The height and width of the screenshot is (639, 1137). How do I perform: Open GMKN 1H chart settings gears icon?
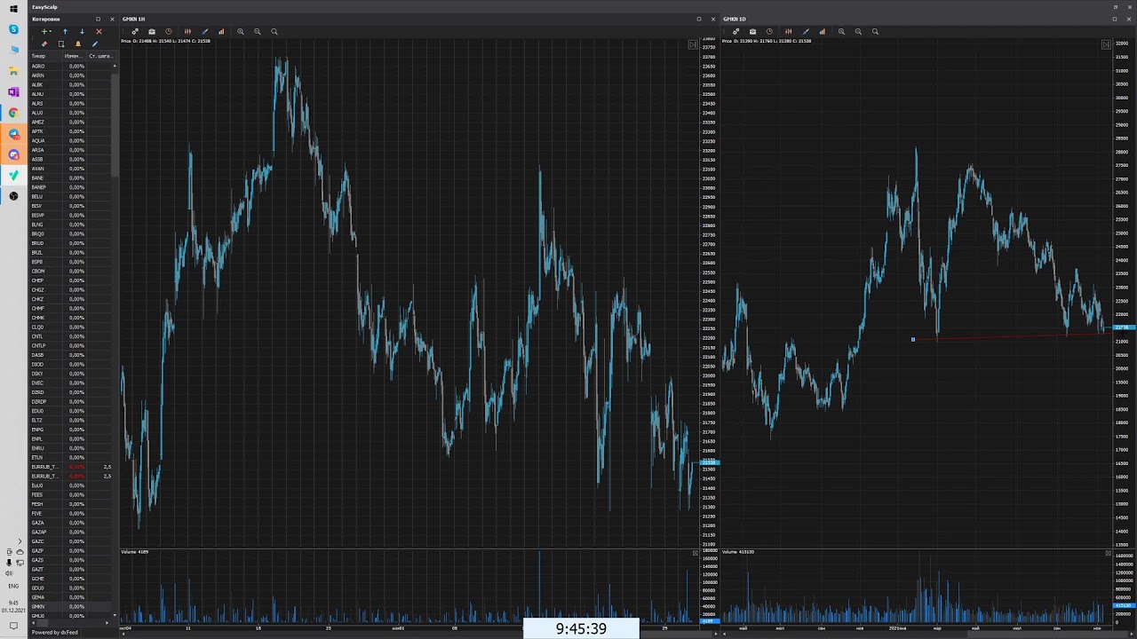[135, 32]
